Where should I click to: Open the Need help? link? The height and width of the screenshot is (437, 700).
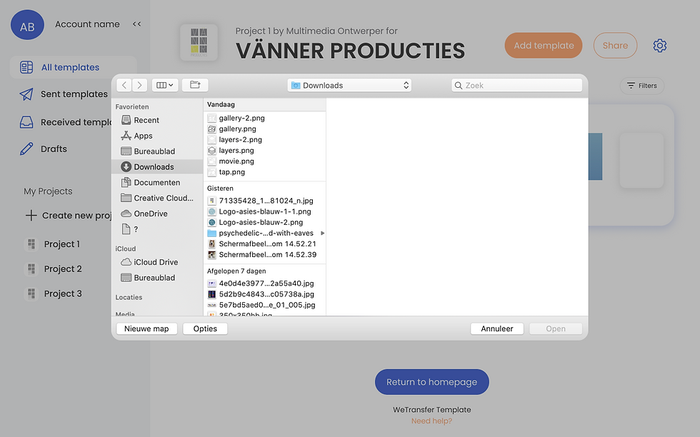tap(431, 421)
